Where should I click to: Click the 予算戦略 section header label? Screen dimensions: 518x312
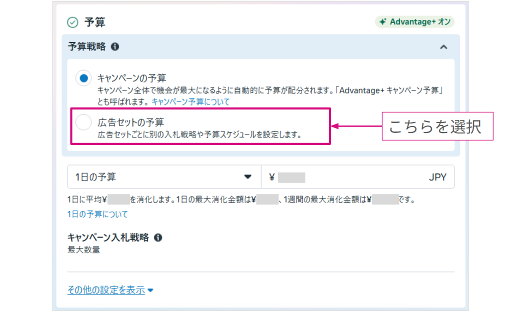click(x=87, y=46)
